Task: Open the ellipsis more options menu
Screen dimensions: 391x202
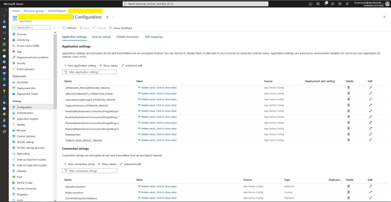Action: pos(113,17)
